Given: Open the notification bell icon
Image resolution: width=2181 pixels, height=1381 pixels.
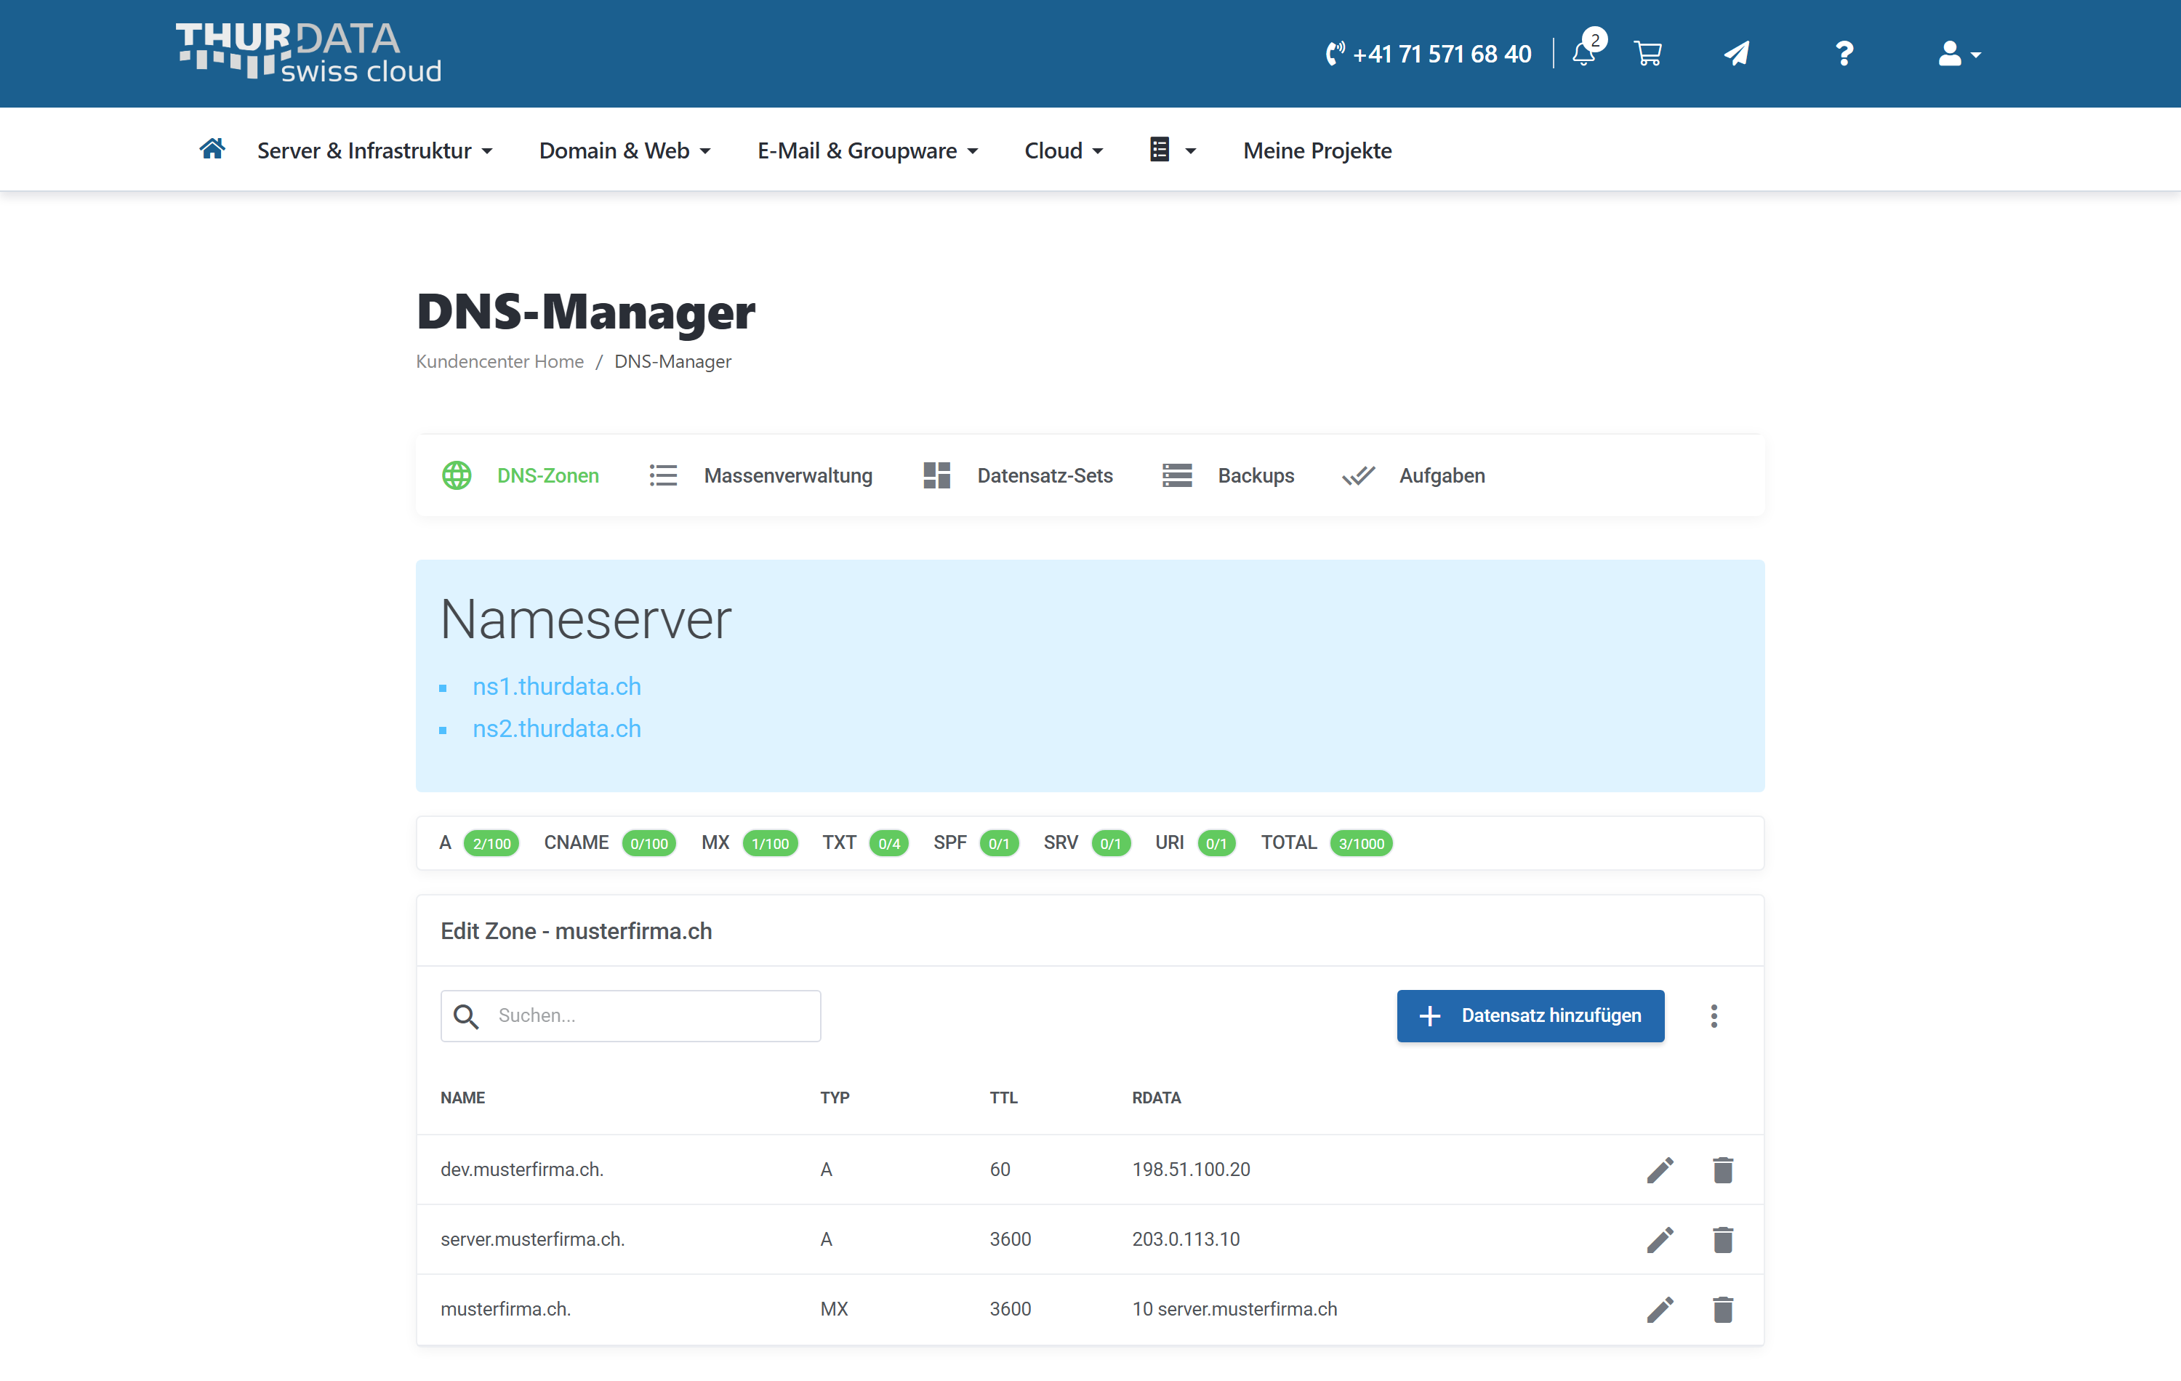Looking at the screenshot, I should (1584, 54).
